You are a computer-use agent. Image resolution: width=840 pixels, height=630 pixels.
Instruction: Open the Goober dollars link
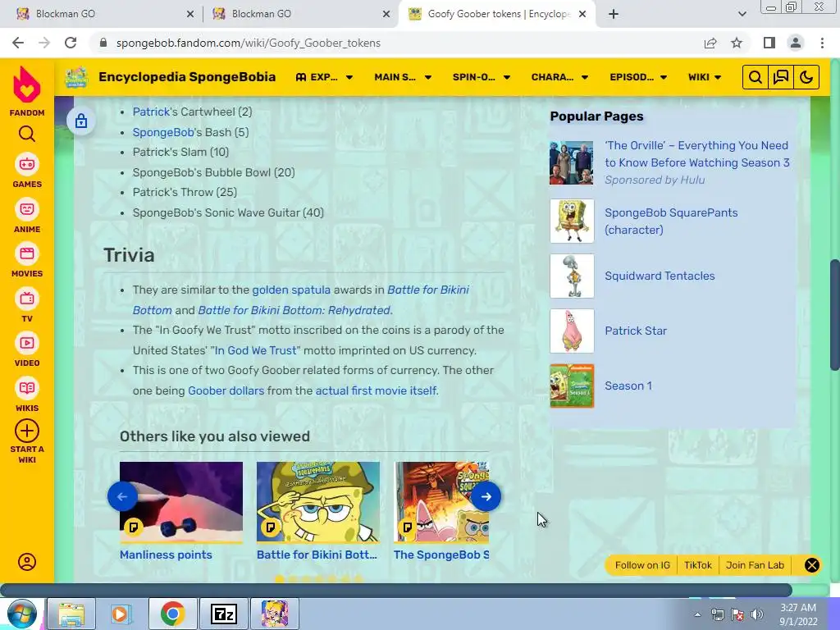226,390
